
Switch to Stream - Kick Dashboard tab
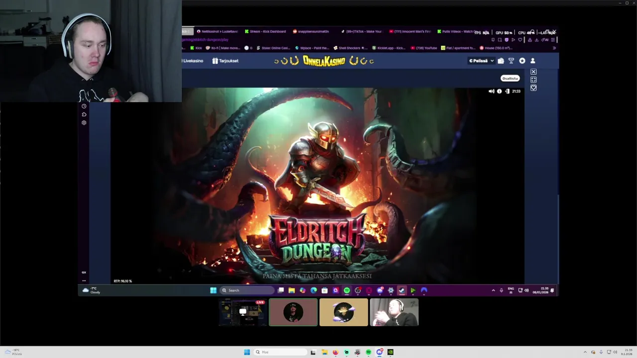pos(265,31)
